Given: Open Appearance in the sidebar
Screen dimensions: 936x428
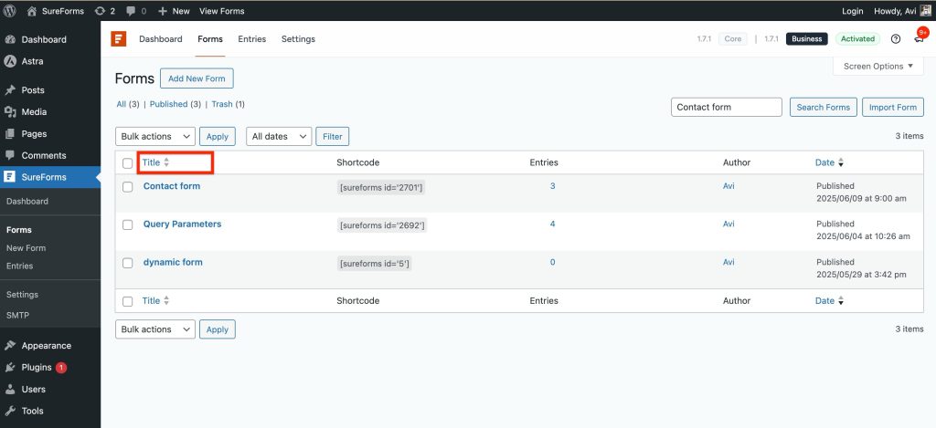Looking at the screenshot, I should (x=46, y=346).
